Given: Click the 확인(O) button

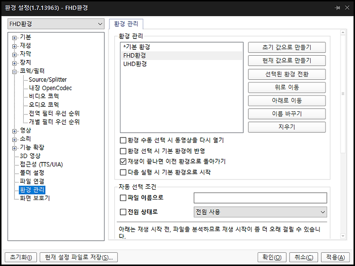Looking at the screenshot, I should pyautogui.click(x=272, y=258).
